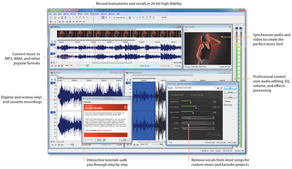Enable the Bypass checkbox

[225, 101]
